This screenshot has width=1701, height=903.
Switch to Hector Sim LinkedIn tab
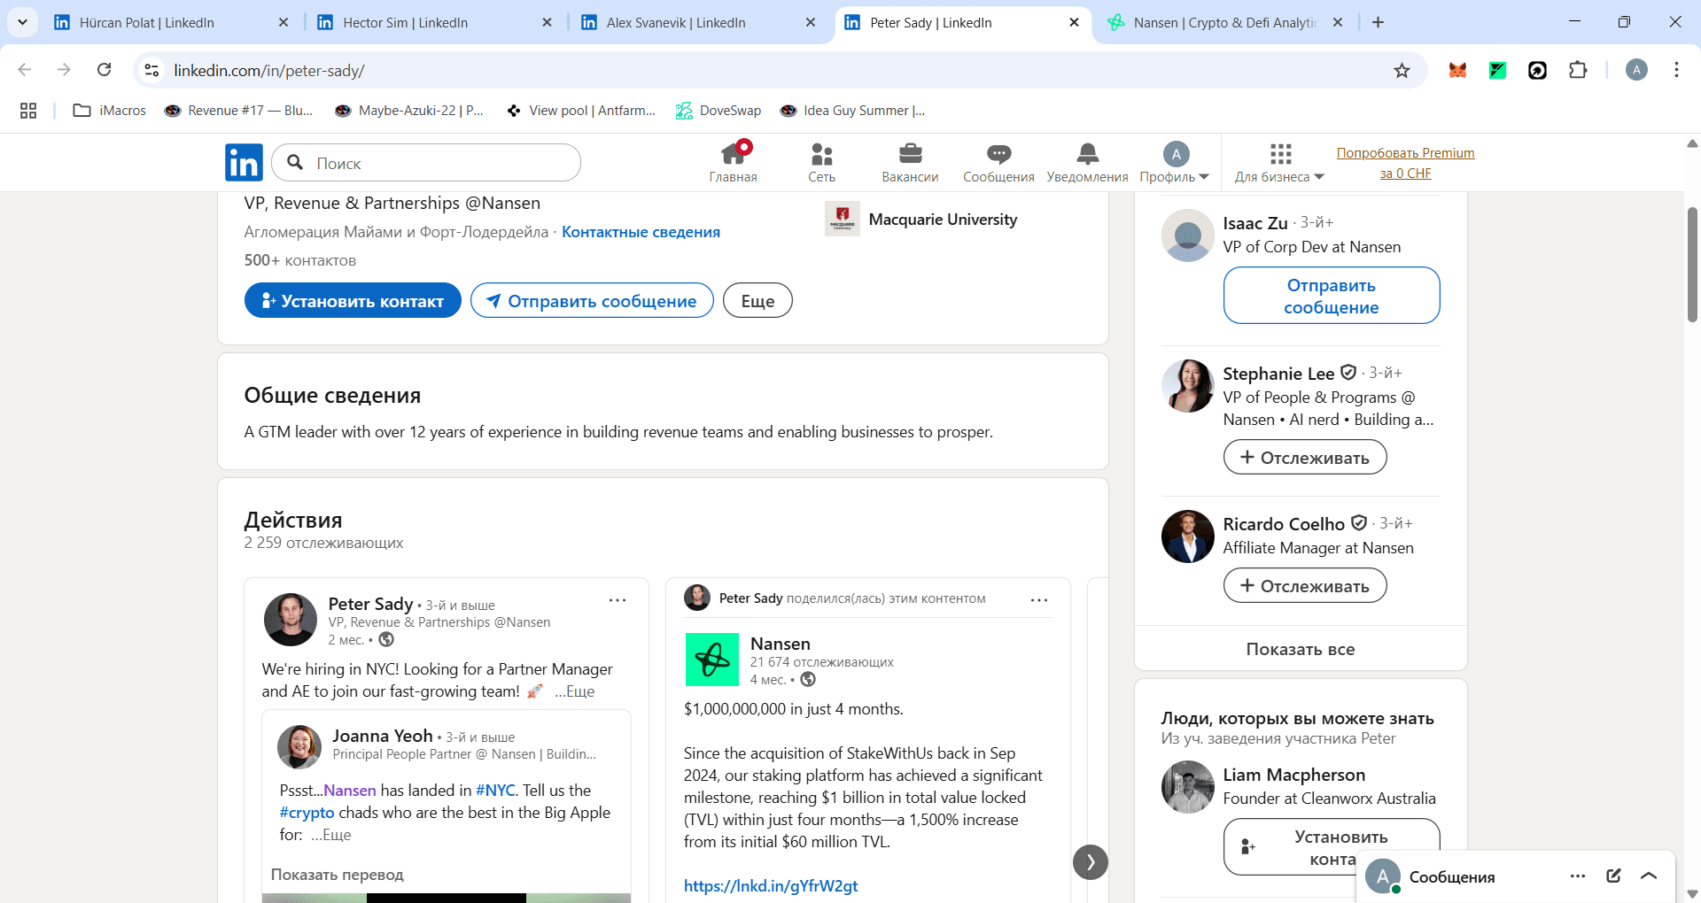435,22
